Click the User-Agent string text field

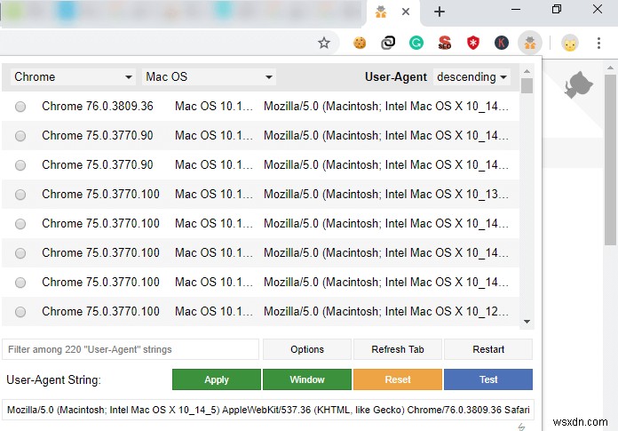pyautogui.click(x=268, y=410)
